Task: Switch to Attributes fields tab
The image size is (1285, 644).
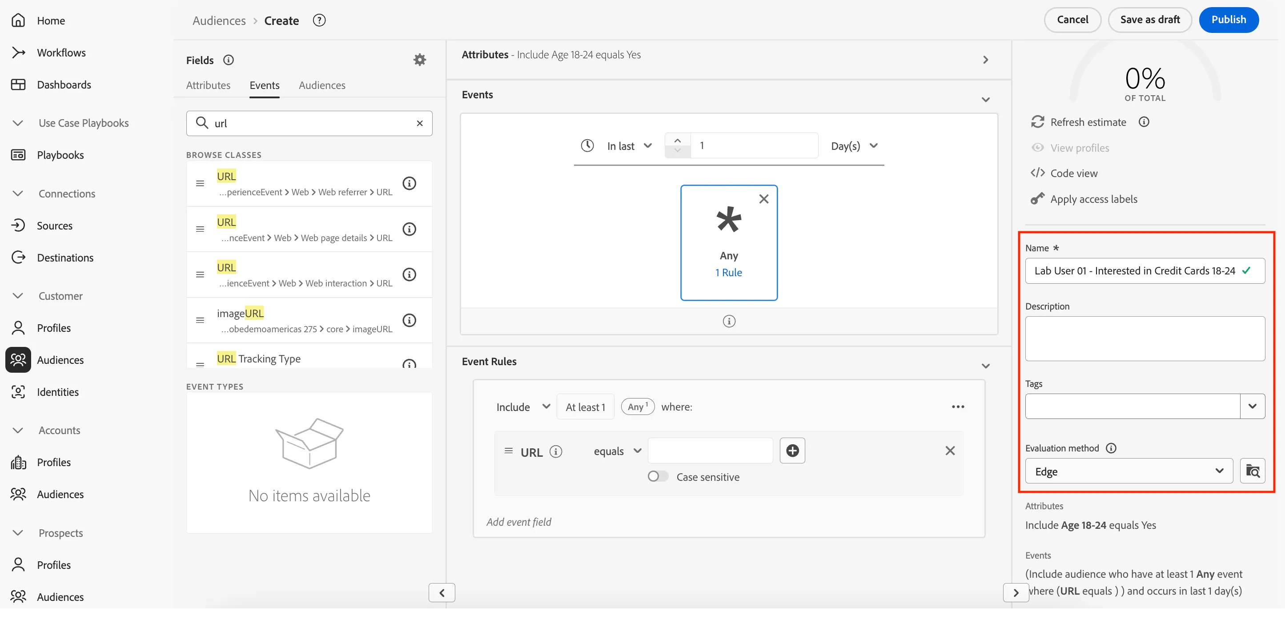Action: 208,85
